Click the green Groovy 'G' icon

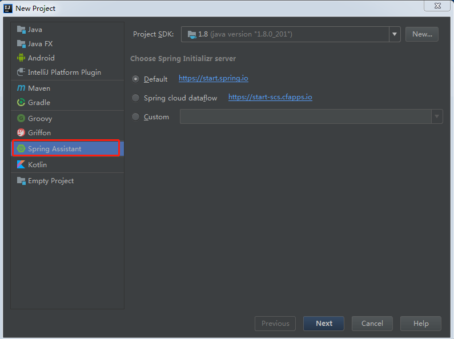[x=21, y=118]
